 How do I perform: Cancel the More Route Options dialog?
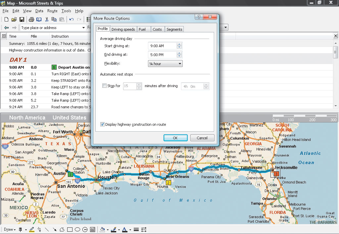pos(202,138)
